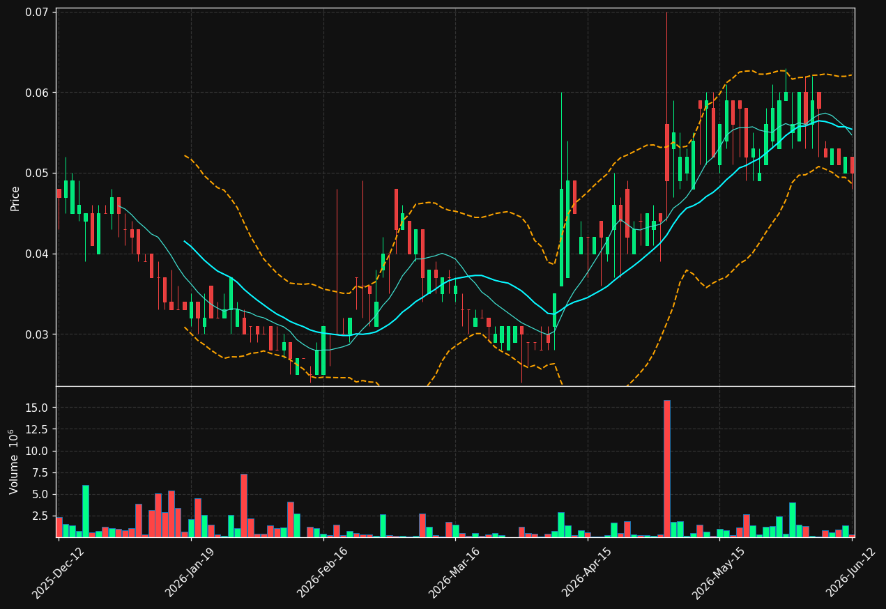Click the 10.0 volume axis label
The image size is (886, 609).
pos(37,451)
